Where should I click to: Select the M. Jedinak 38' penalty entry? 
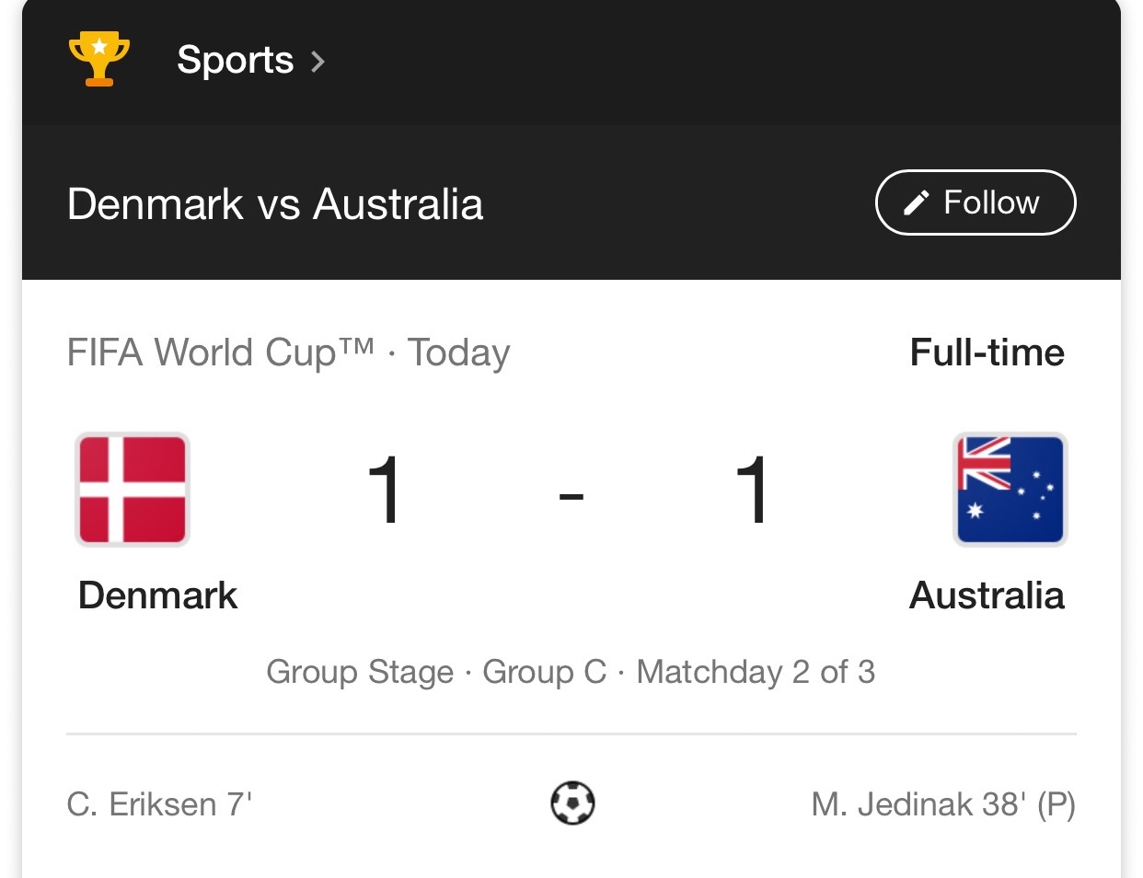click(943, 804)
